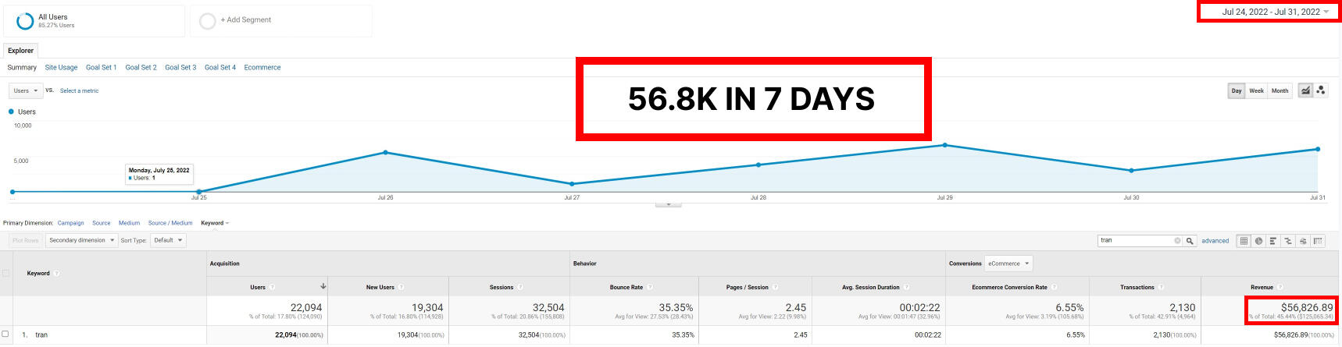The width and height of the screenshot is (1342, 347).
Task: Open help for Ecommerce Conversion Rate
Action: point(1055,288)
